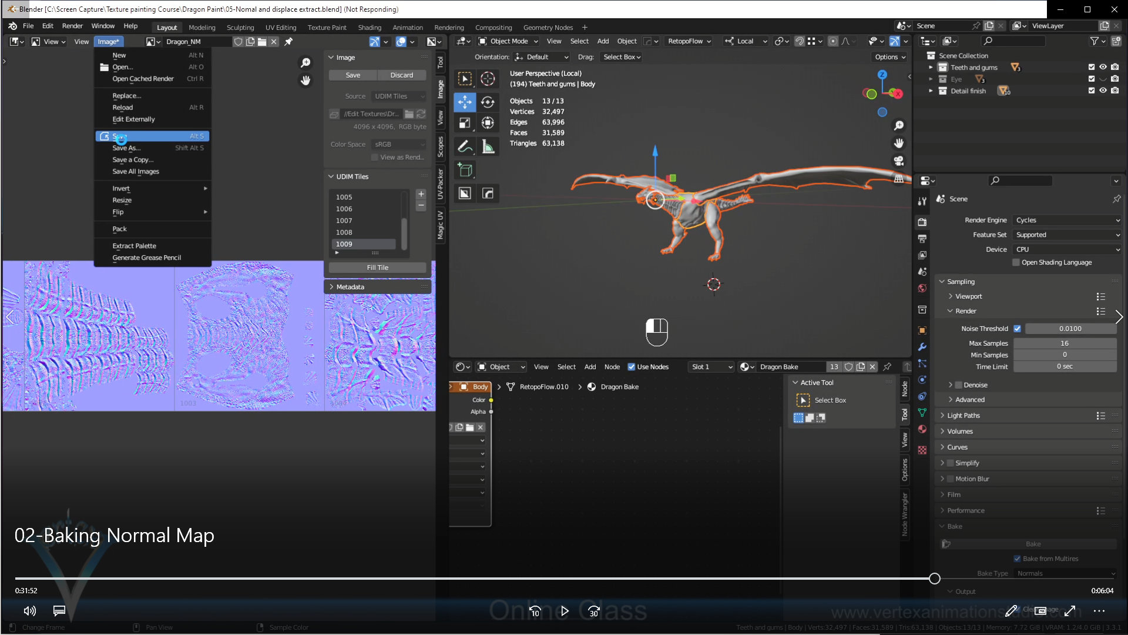Open Device CPU dropdown
This screenshot has height=635, width=1128.
(1067, 250)
